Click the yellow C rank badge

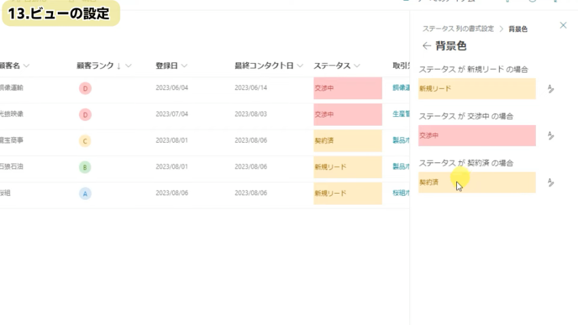tap(85, 141)
